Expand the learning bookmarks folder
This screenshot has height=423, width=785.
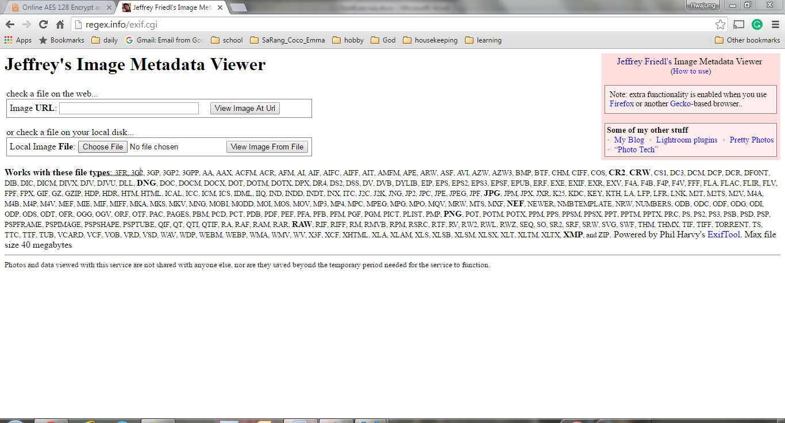coord(483,40)
